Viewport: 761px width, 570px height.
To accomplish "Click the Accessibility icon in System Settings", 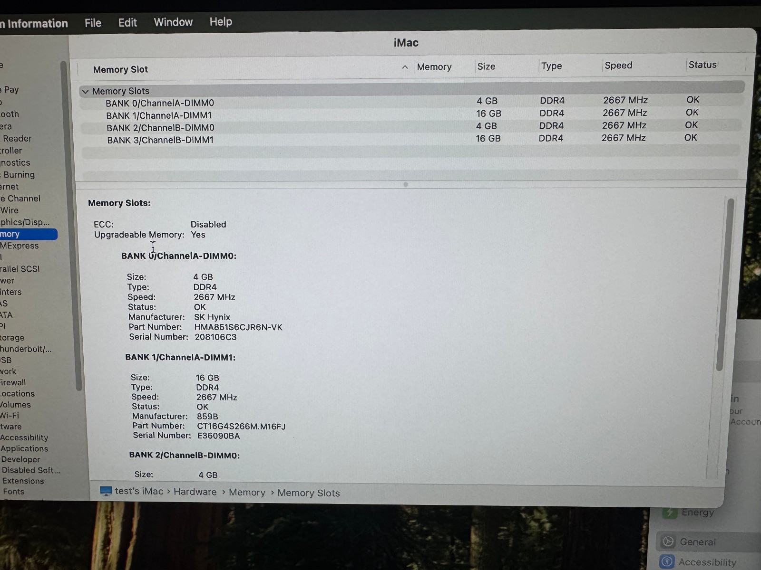I will coord(667,562).
